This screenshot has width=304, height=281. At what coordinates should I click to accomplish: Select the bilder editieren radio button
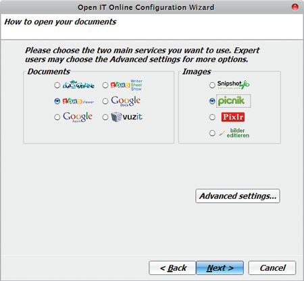click(x=212, y=133)
